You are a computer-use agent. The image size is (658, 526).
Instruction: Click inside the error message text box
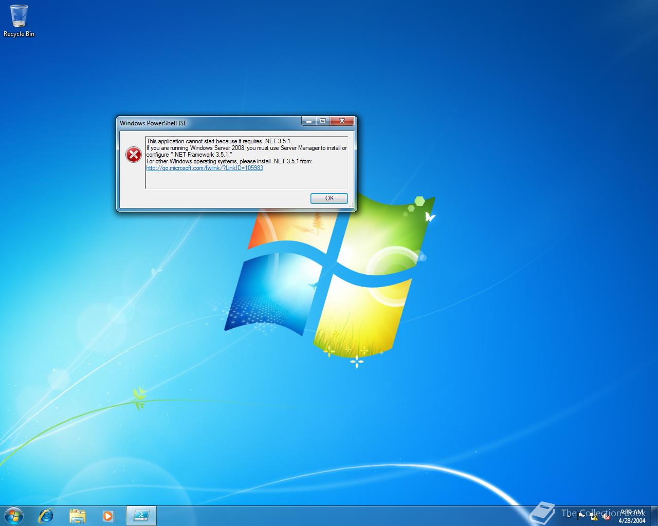[x=247, y=162]
